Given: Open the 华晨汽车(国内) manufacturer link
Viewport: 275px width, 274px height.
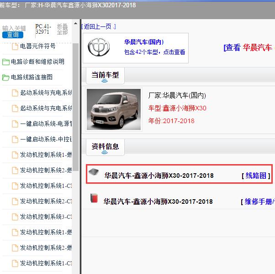Looking at the screenshot, I should [144, 42].
